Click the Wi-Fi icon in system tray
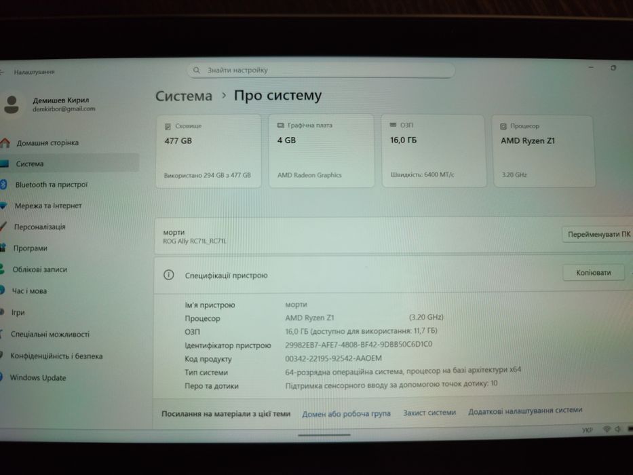The height and width of the screenshot is (475, 633). pyautogui.click(x=607, y=429)
